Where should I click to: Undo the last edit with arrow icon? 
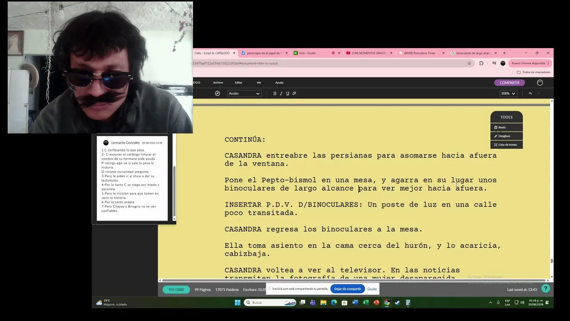[530, 94]
